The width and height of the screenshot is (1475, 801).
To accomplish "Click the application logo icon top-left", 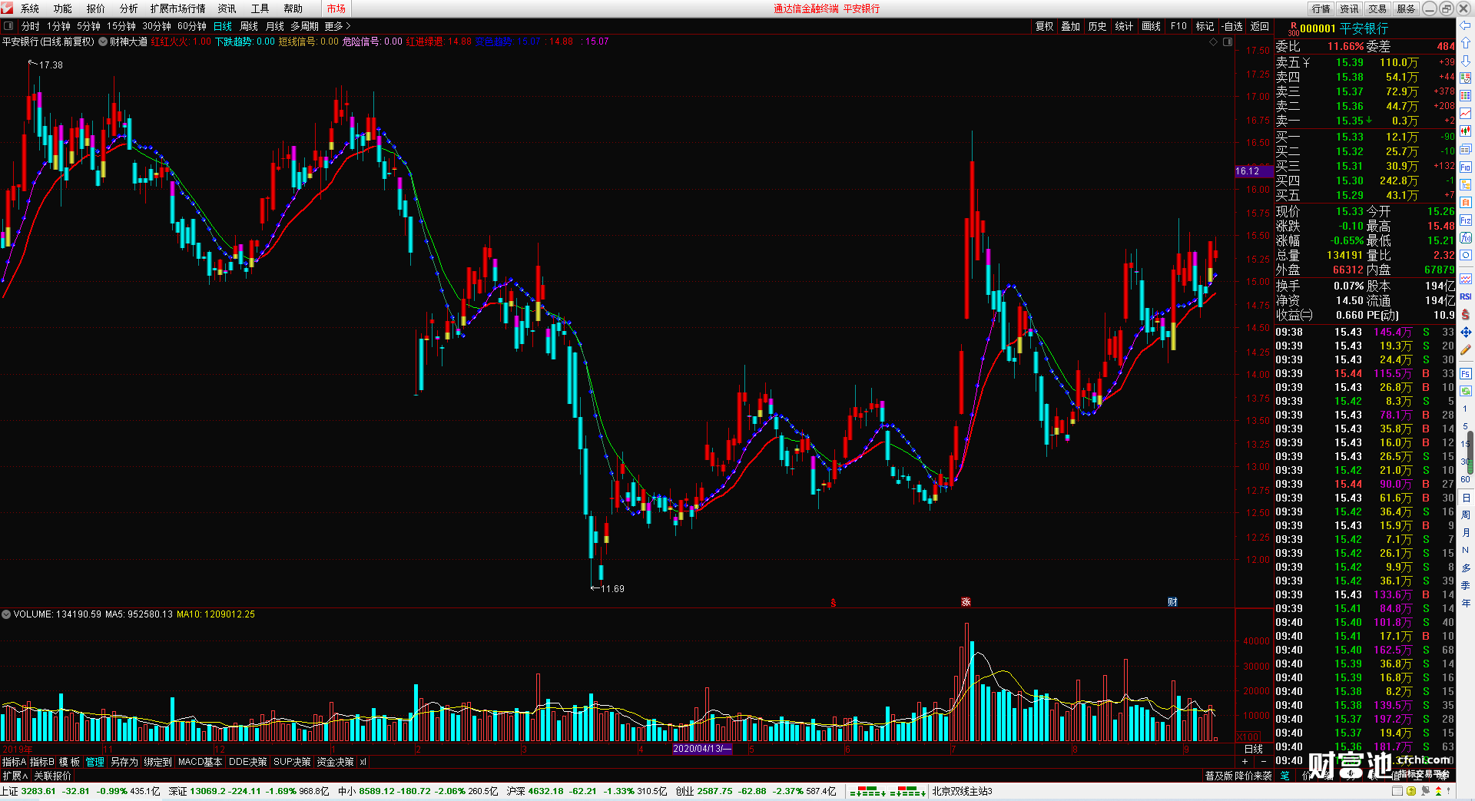I will [x=8, y=8].
